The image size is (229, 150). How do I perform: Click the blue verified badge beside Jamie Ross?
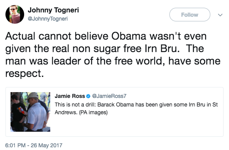(x=88, y=96)
